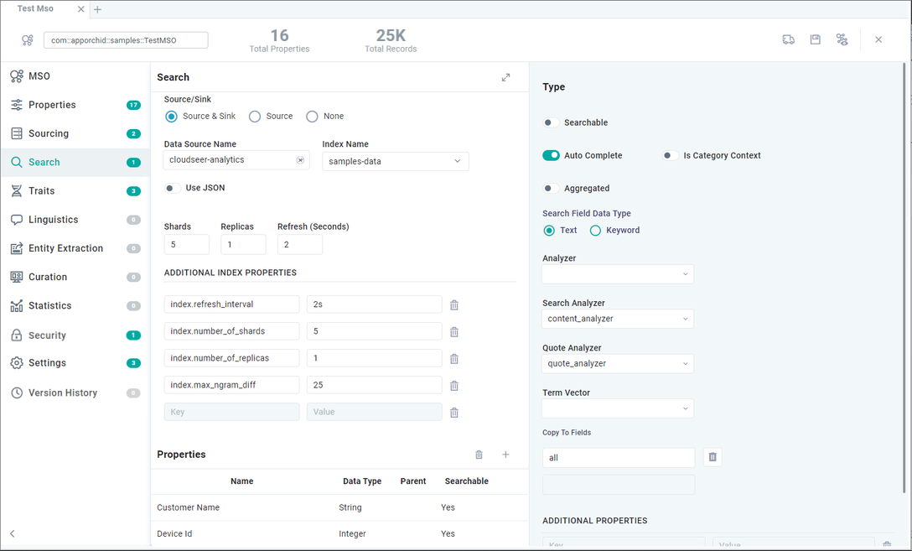The height and width of the screenshot is (551, 912).
Task: Open the Traits section in sidebar
Action: tap(41, 191)
